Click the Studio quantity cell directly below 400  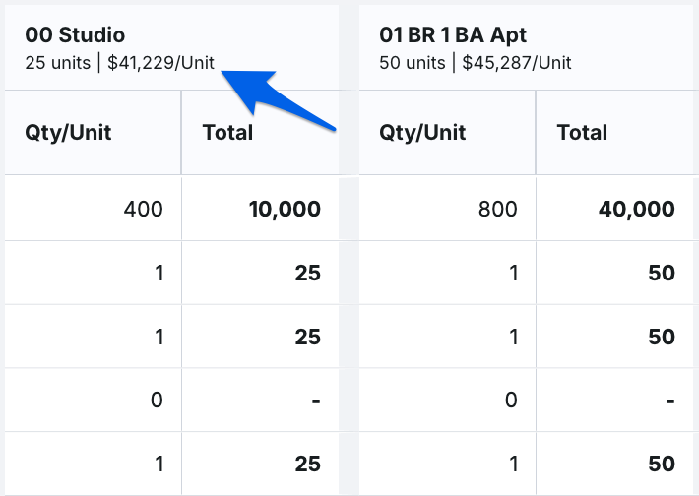pyautogui.click(x=93, y=273)
